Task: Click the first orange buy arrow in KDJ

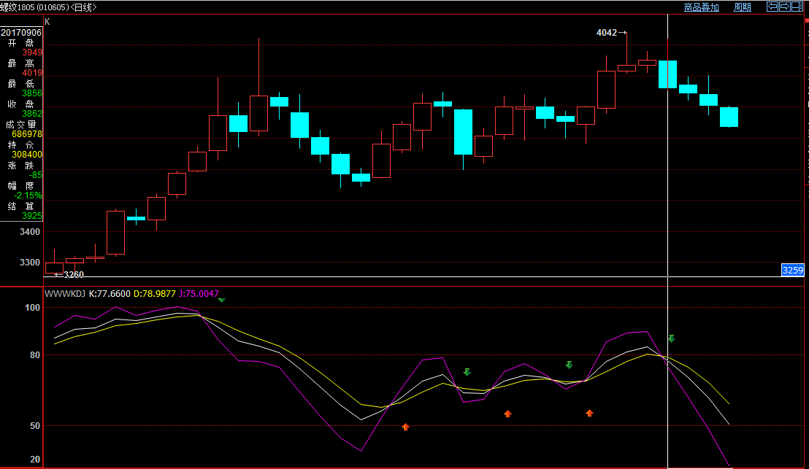Action: click(x=405, y=427)
